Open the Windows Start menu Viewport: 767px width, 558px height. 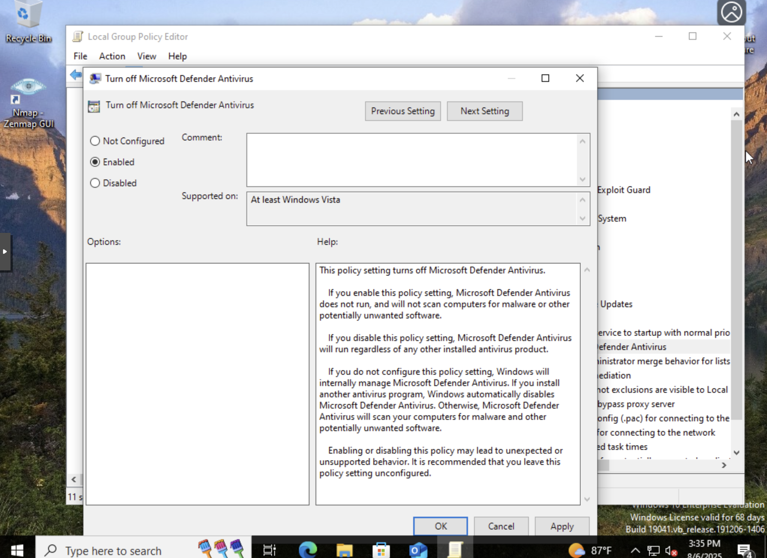click(x=17, y=550)
